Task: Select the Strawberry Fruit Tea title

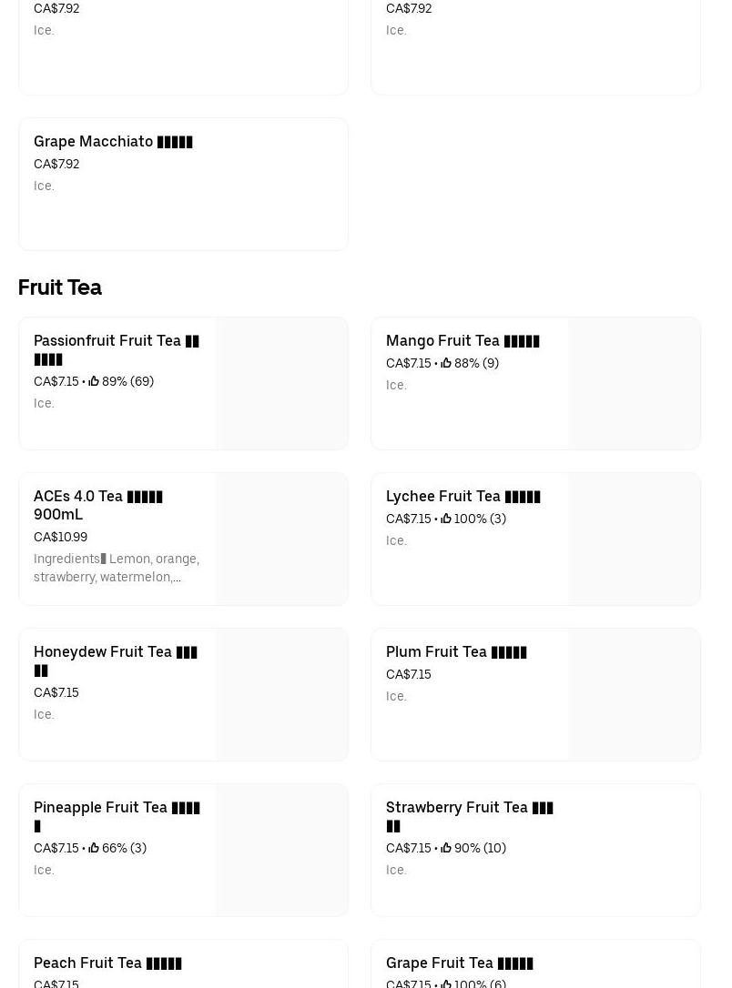Action: coord(469,816)
